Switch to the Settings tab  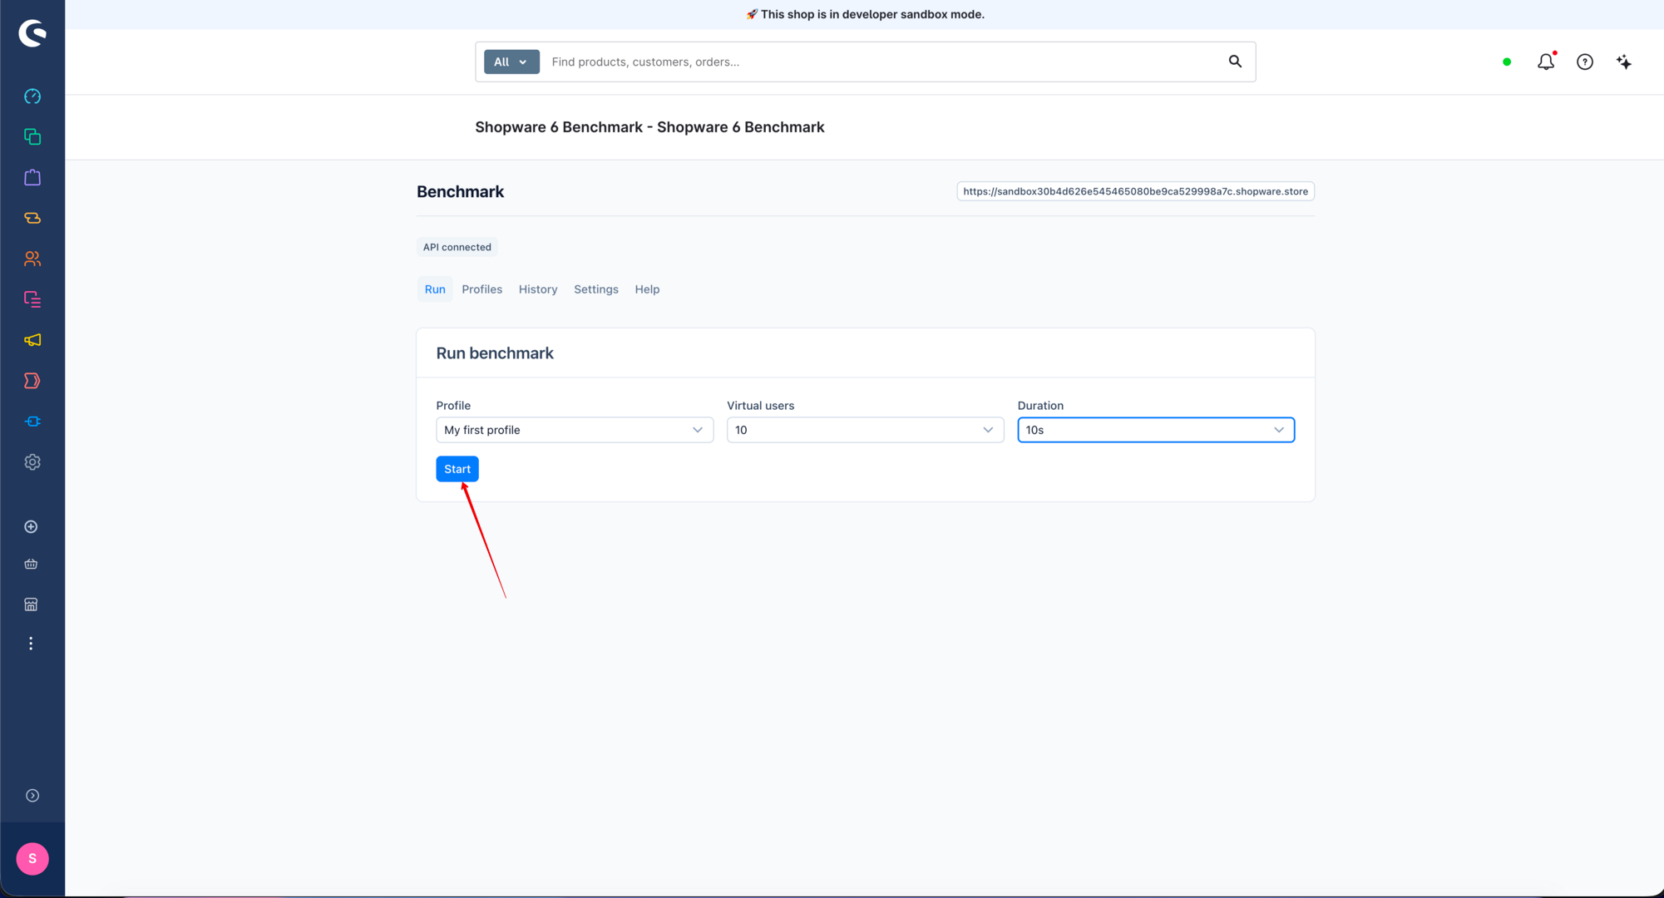[x=596, y=289]
